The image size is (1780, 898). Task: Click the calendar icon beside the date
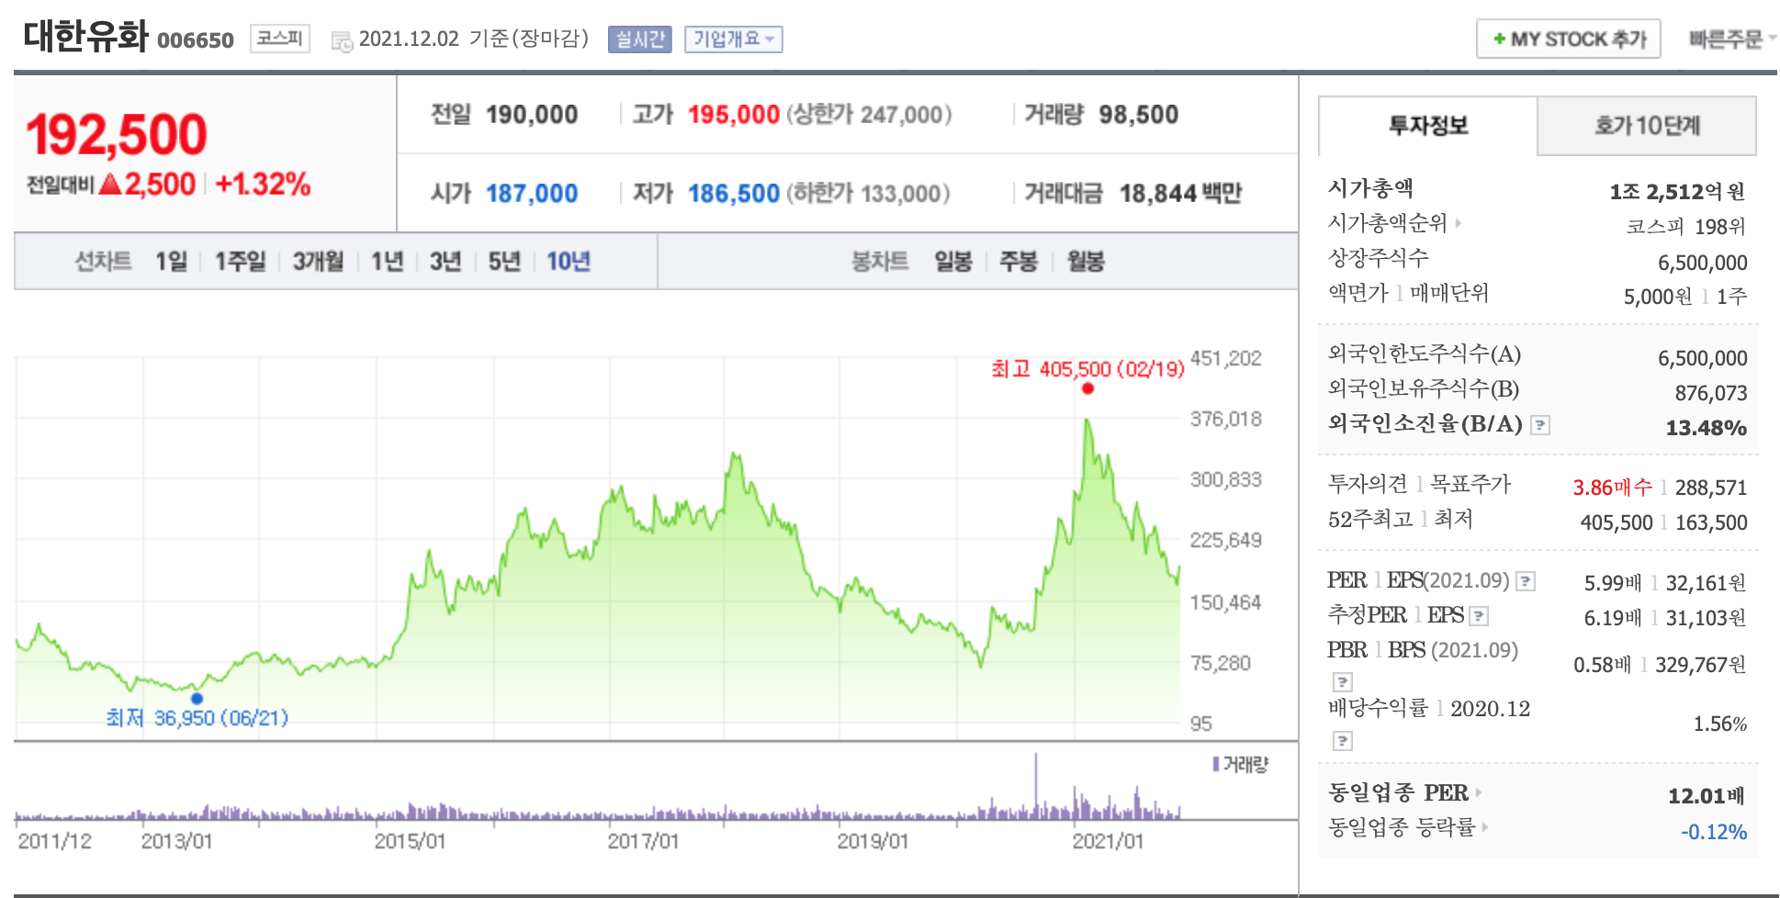coord(342,41)
